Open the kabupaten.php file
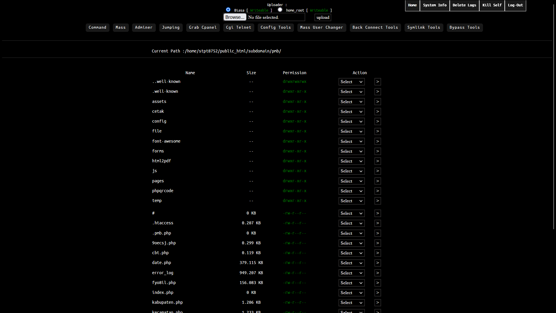This screenshot has width=556, height=313. click(x=167, y=302)
